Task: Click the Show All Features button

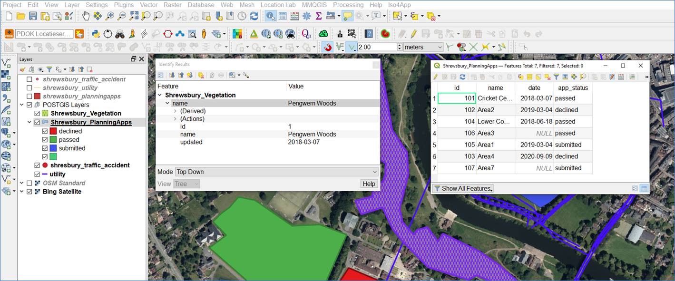Action: [462, 188]
